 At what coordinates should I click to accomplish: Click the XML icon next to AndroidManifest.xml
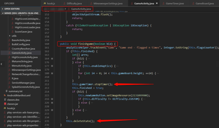[5, 95]
